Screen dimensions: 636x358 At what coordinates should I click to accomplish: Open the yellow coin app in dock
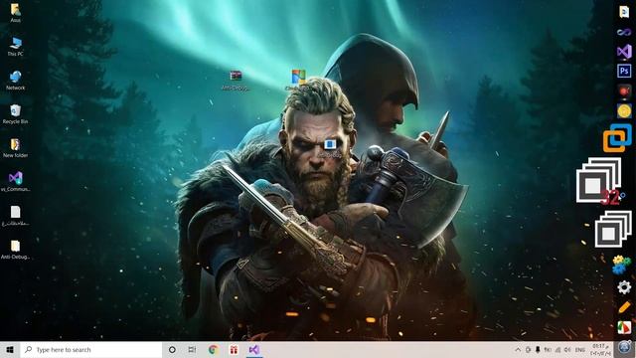[x=624, y=110]
